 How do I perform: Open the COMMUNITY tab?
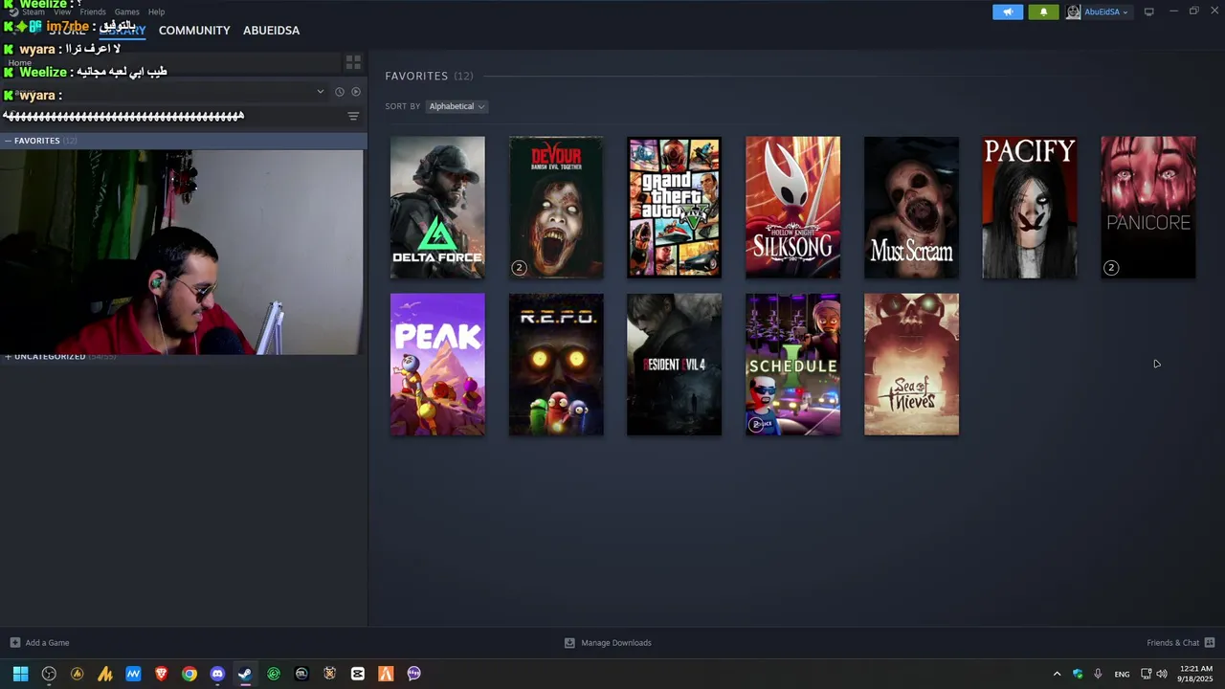pyautogui.click(x=194, y=31)
